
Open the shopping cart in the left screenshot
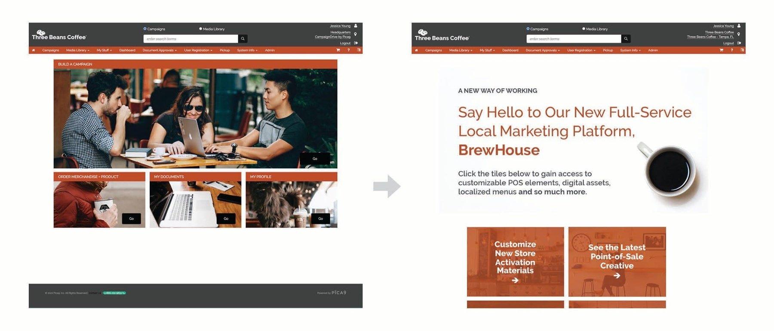(x=338, y=50)
